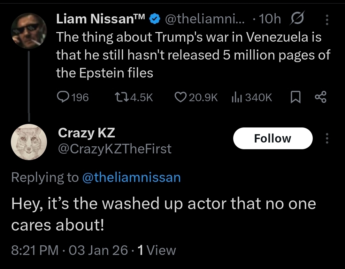This screenshot has height=269, width=345.
Task: Follow Crazy KZ
Action: coord(272,138)
